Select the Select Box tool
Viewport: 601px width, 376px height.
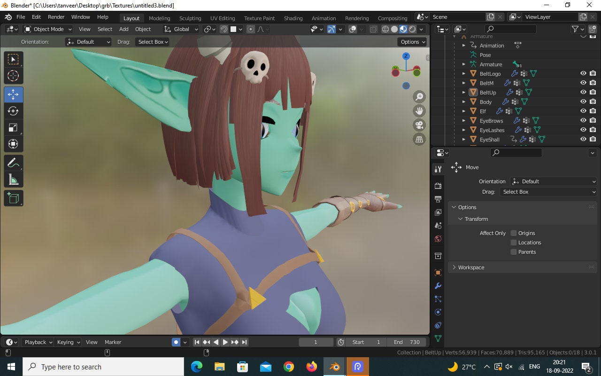click(x=13, y=59)
